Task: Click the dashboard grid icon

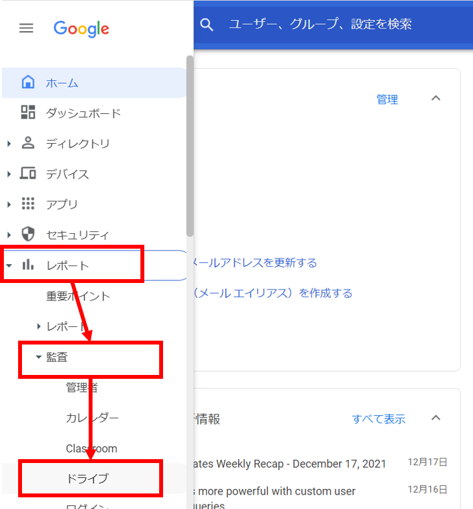Action: point(28,112)
